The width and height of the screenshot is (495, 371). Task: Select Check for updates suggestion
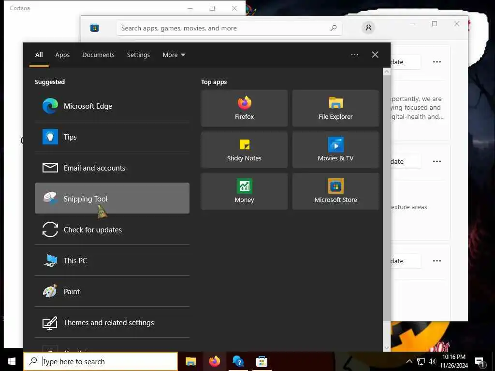pos(112,229)
